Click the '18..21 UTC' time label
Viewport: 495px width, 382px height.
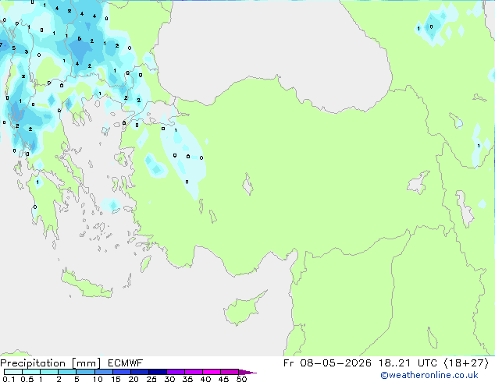[408, 363]
